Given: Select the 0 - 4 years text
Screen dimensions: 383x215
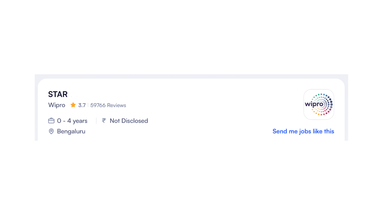Looking at the screenshot, I should tap(72, 121).
